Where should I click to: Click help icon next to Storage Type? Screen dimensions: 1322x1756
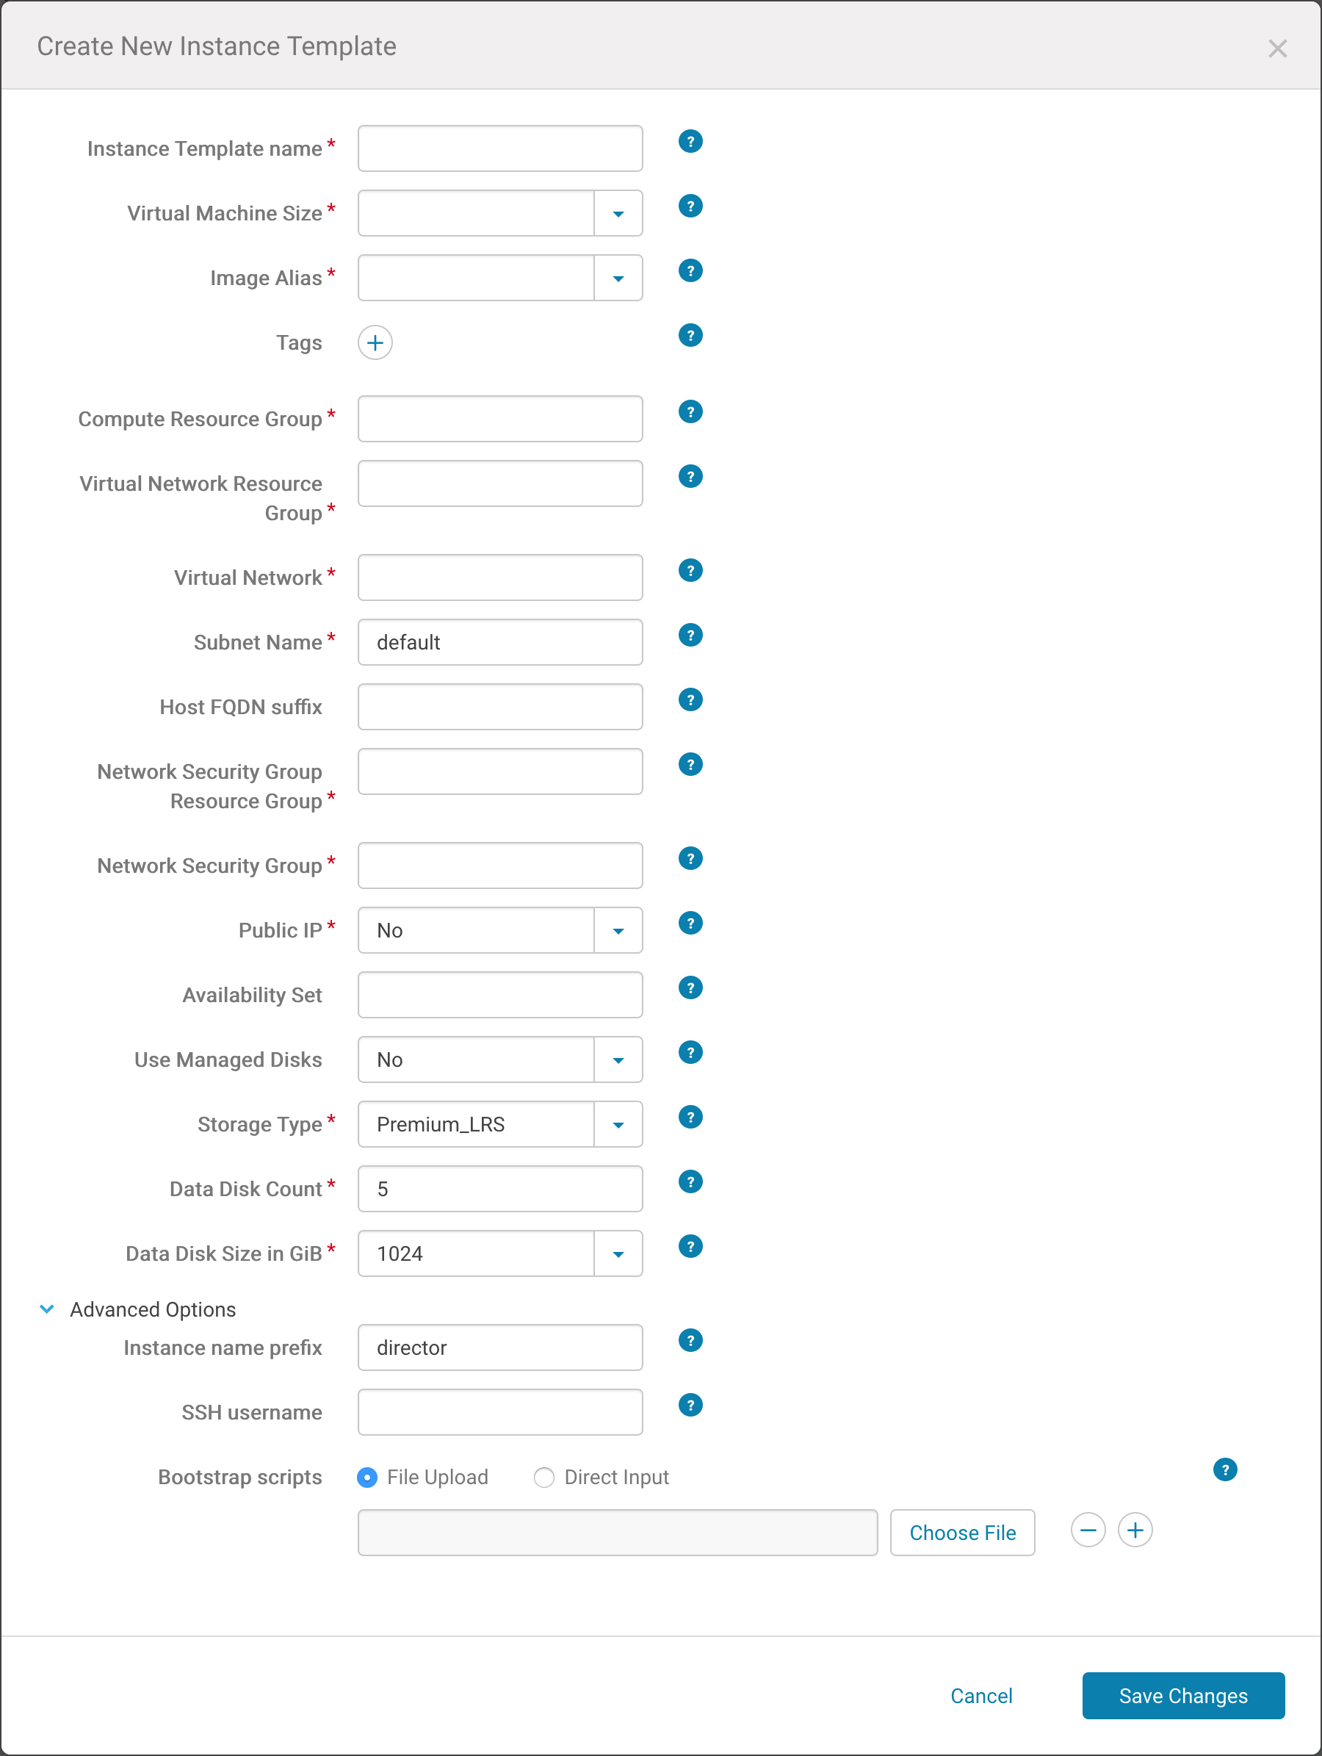pyautogui.click(x=690, y=1117)
